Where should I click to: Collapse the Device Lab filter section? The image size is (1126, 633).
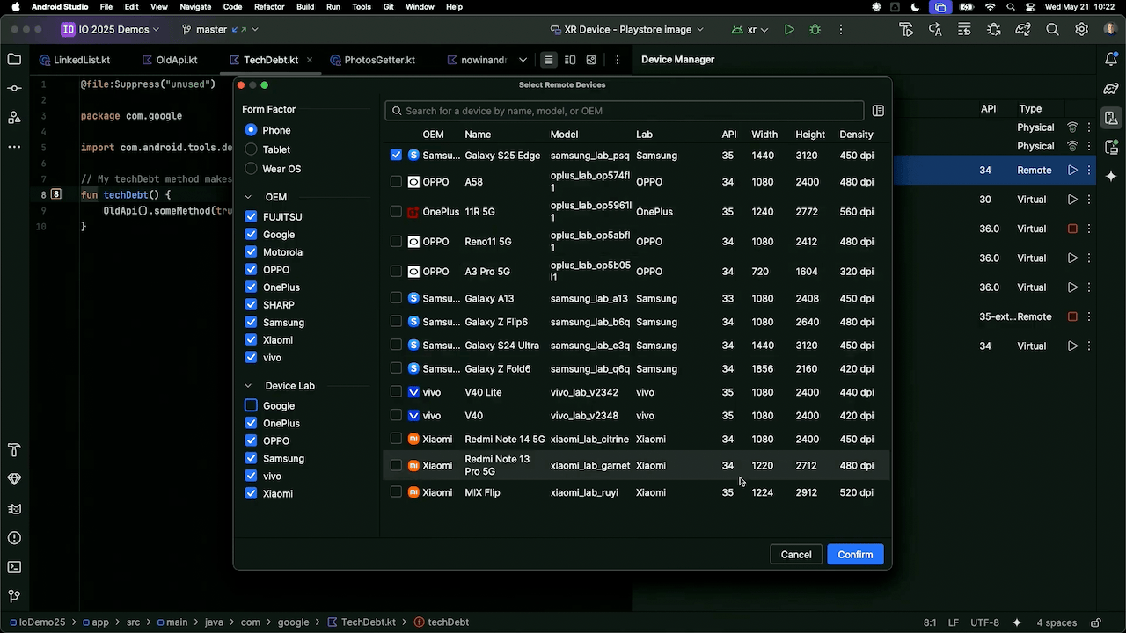coord(248,386)
